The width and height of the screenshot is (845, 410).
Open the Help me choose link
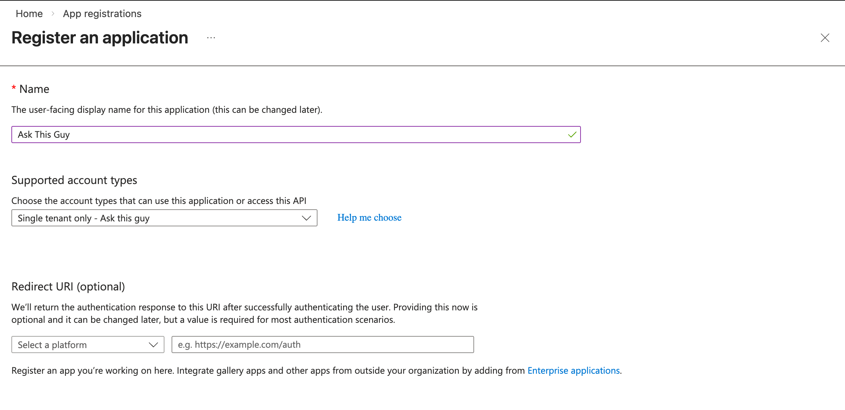coord(369,217)
